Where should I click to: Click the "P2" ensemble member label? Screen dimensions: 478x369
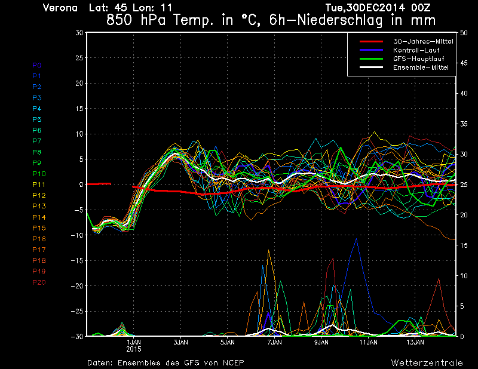(x=37, y=87)
